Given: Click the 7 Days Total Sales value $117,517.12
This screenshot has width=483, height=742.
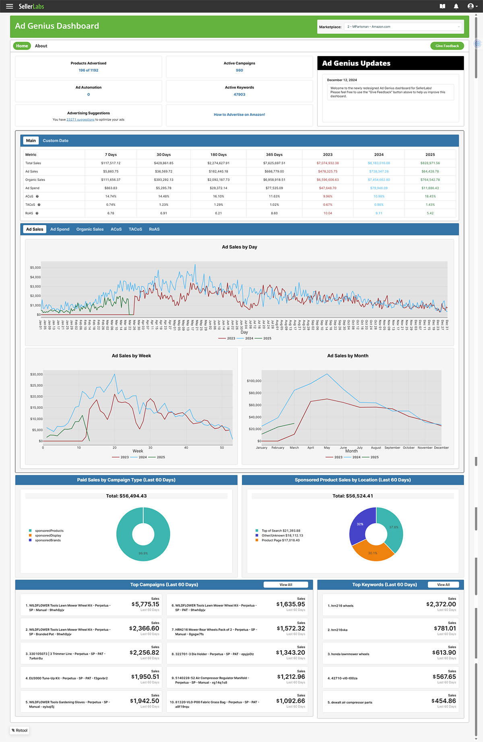Looking at the screenshot, I should pyautogui.click(x=111, y=163).
